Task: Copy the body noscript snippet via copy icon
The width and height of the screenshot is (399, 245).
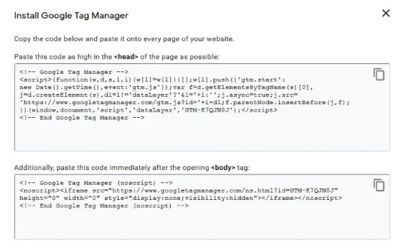Action: point(378,185)
